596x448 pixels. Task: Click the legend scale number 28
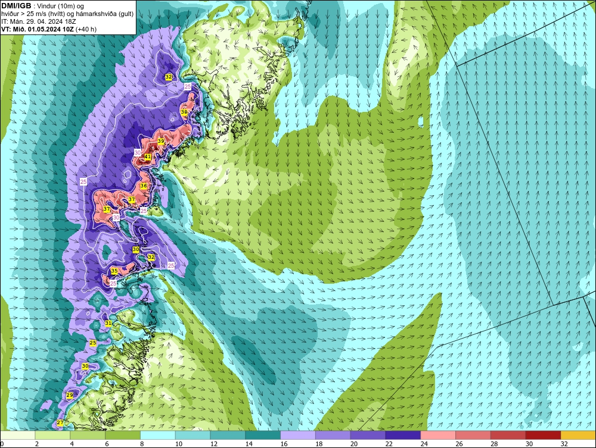[493, 444]
